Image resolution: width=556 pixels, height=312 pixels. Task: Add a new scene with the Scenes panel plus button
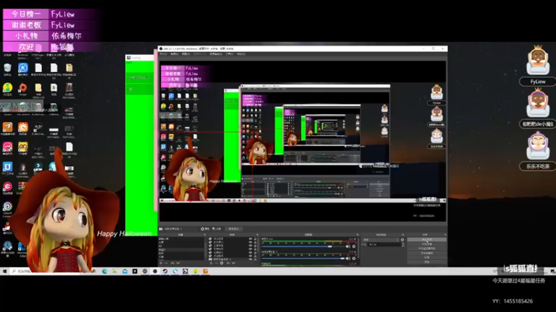[x=161, y=263]
